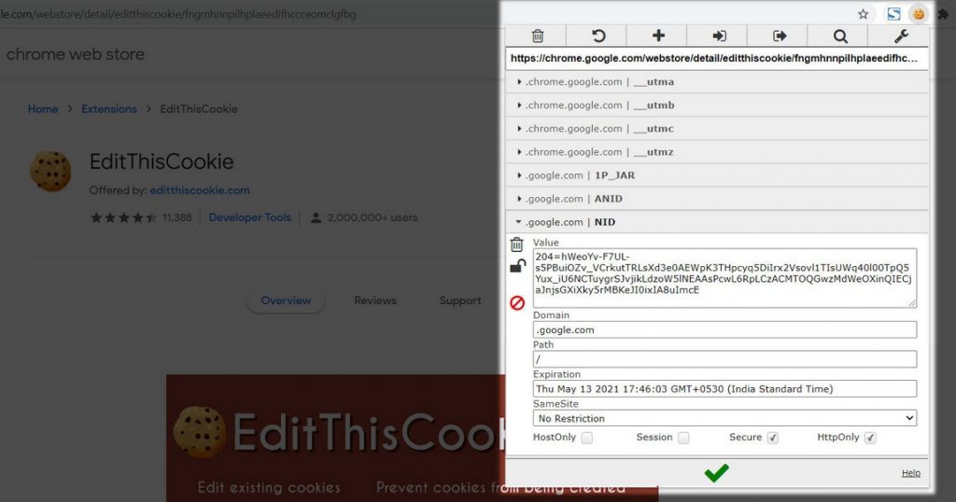Image resolution: width=956 pixels, height=502 pixels.
Task: Switch to the Reviews tab
Action: tap(375, 300)
